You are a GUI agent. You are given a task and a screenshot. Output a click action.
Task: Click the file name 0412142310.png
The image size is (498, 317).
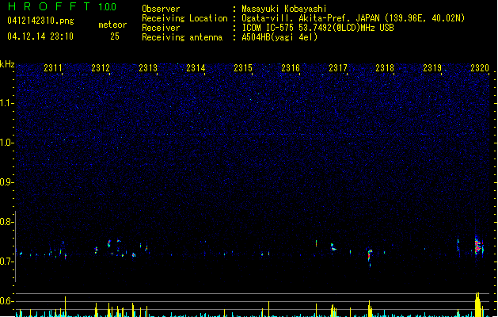[x=40, y=21]
